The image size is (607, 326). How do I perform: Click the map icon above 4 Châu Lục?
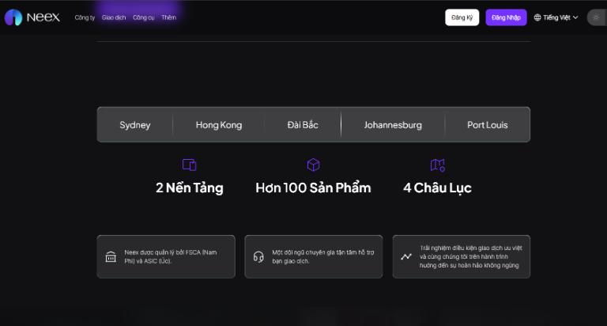click(x=437, y=165)
